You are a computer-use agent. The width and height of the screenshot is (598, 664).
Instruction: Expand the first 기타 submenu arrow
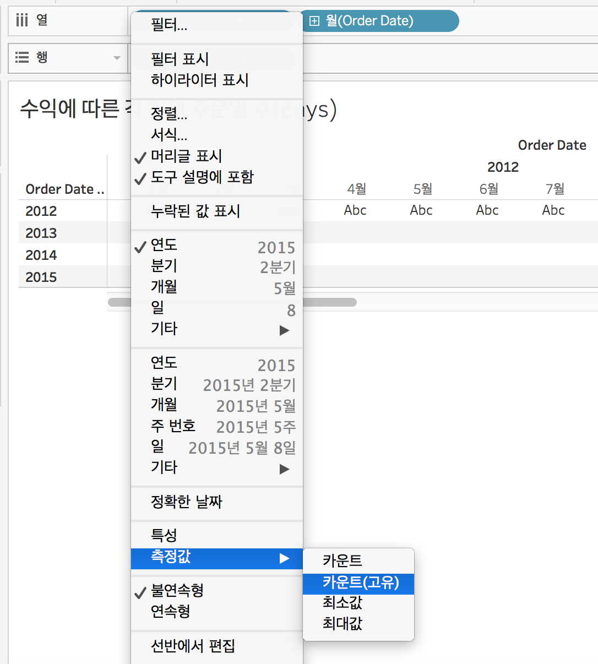(x=284, y=330)
